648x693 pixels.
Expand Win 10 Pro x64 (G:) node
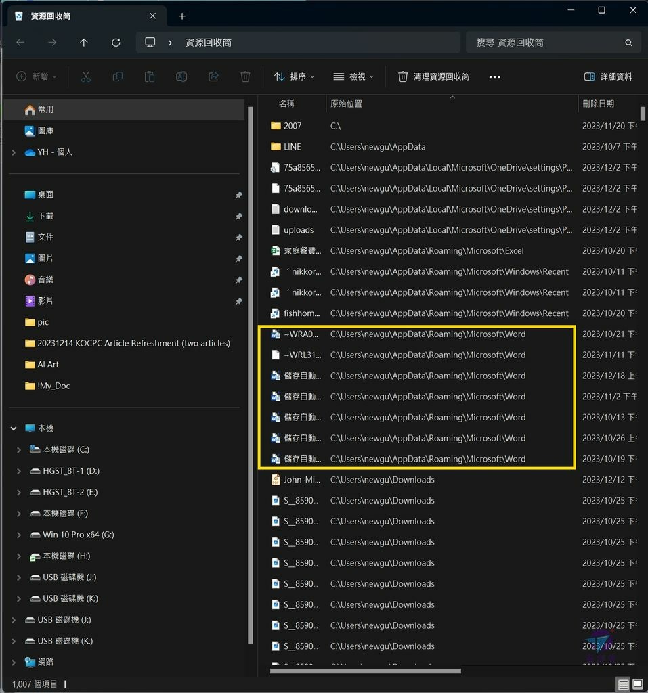[19, 535]
